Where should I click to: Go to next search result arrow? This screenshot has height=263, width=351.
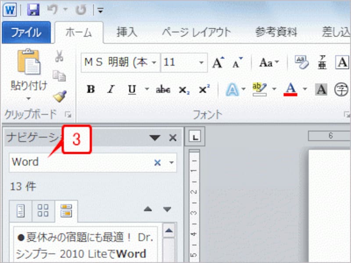167,210
